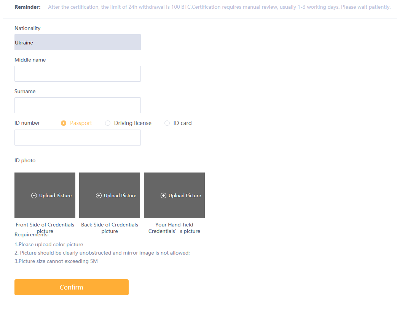
Task: Click into the Surname input box
Action: [x=78, y=105]
